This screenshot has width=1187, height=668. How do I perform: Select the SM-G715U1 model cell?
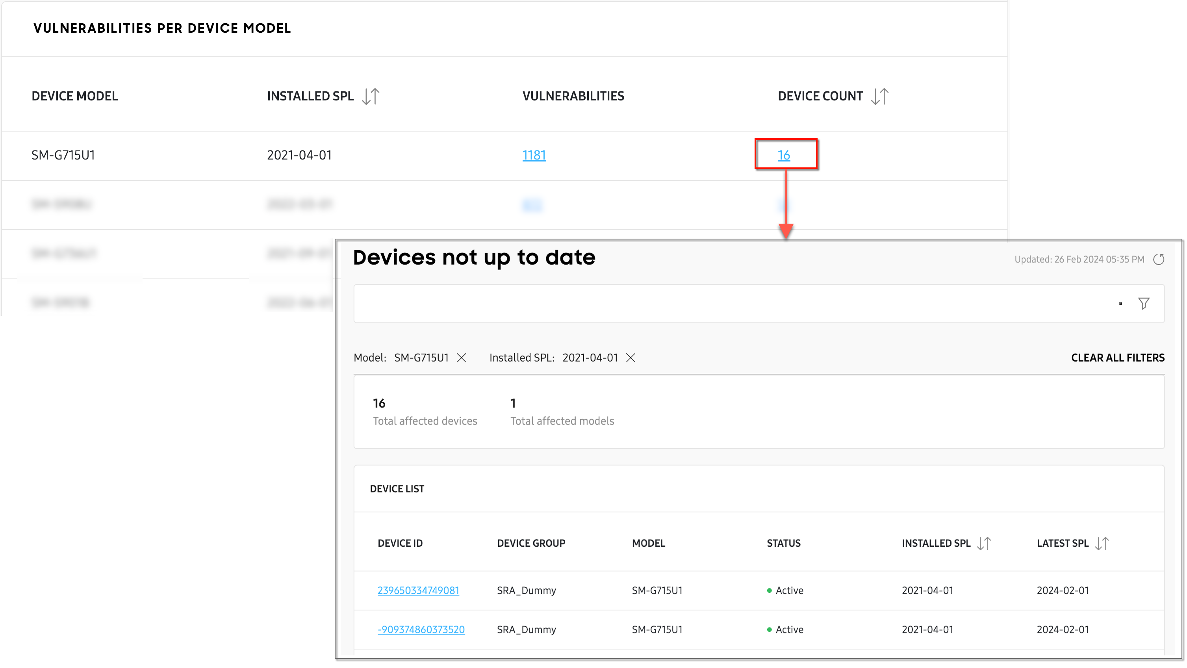click(63, 155)
